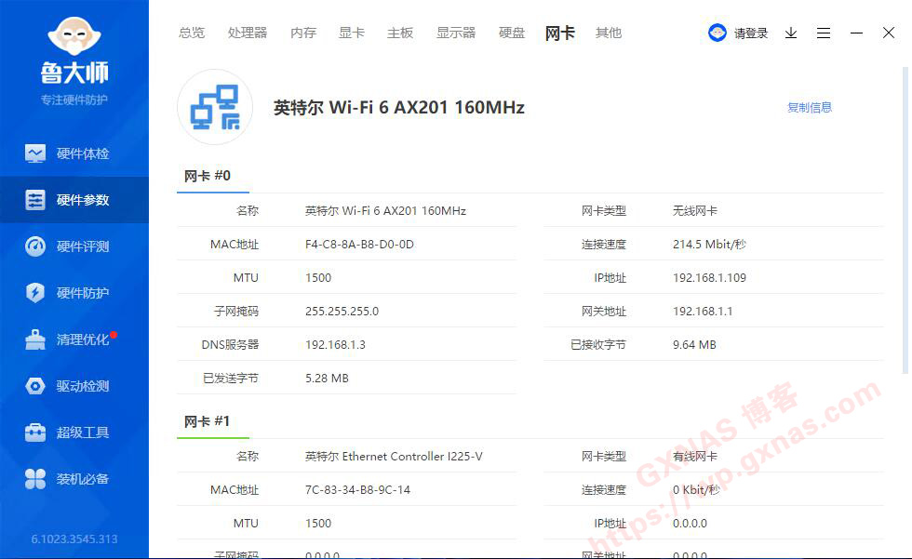Open the 硬件评测 gauge icon
This screenshot has height=559, width=912.
35,246
